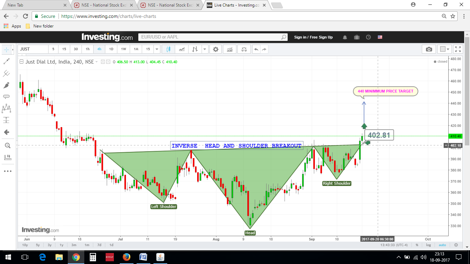The width and height of the screenshot is (470, 264).
Task: Toggle the auto scale option
Action: (442, 245)
